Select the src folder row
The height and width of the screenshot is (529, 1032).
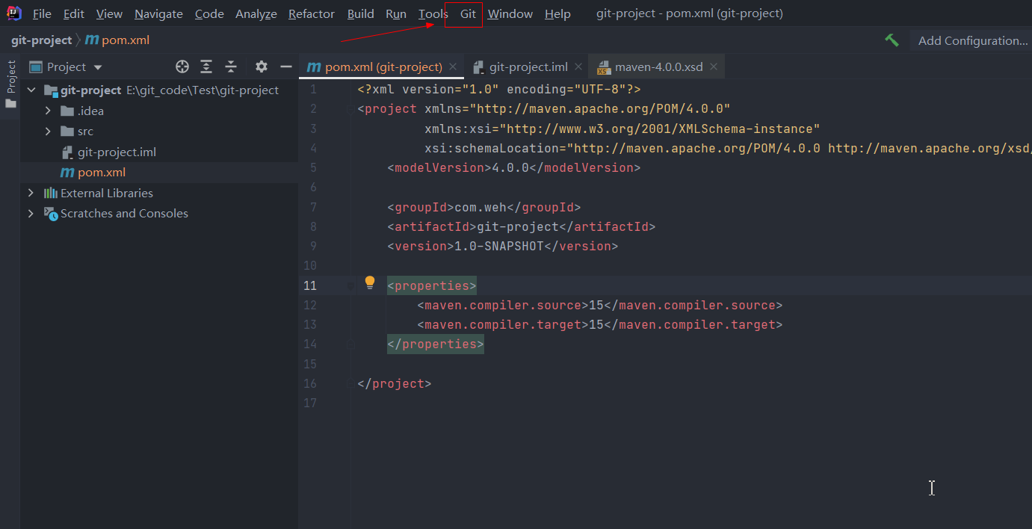(159, 132)
